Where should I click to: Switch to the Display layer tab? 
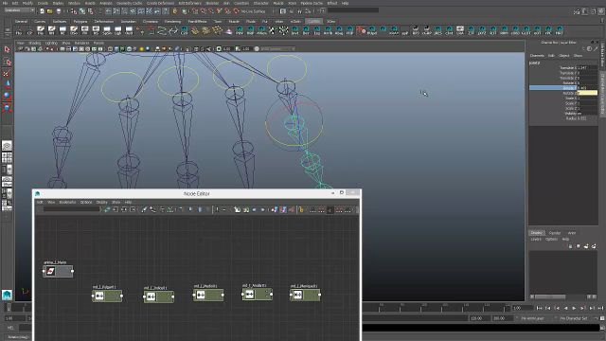(x=537, y=233)
